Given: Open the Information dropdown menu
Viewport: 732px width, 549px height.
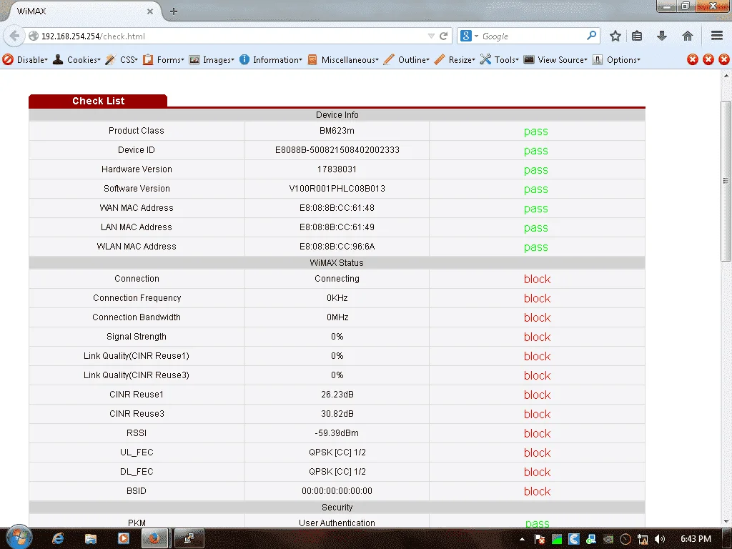Looking at the screenshot, I should pos(271,60).
